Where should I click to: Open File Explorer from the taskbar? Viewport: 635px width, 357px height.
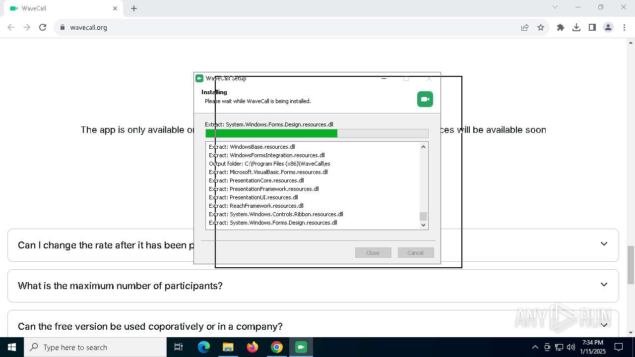pos(228,347)
